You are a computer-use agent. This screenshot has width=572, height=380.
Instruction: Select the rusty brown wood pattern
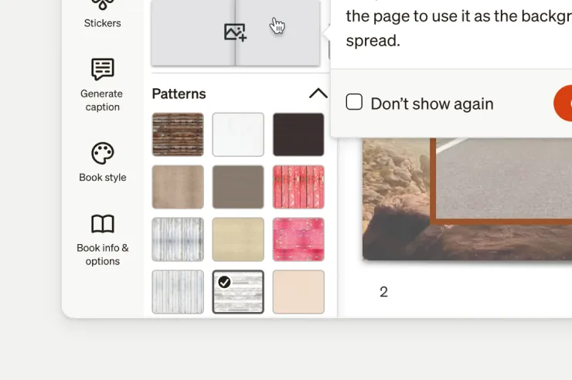tap(178, 134)
